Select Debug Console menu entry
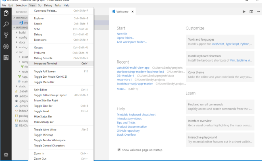The height and width of the screenshot is (161, 262). pyautogui.click(x=61, y=58)
